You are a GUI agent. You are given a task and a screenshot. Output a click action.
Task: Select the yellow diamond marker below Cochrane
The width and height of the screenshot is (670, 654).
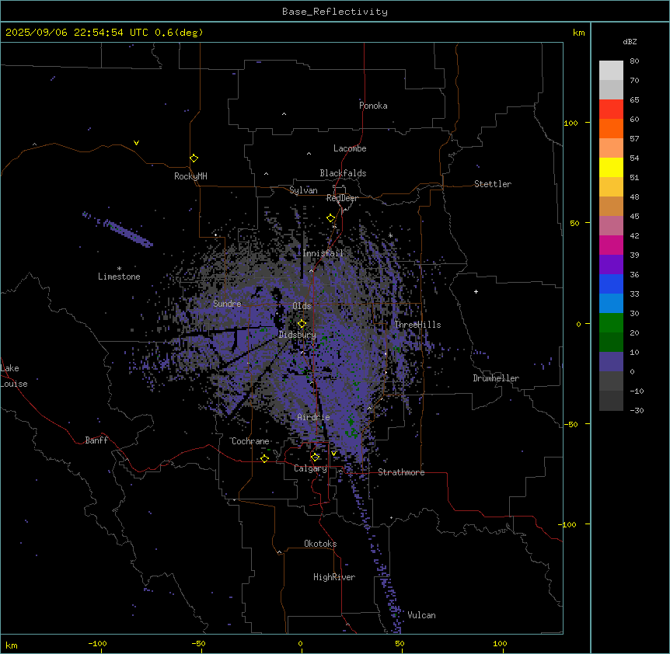(x=264, y=458)
